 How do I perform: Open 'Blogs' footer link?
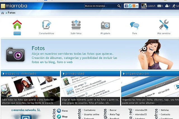(65, 116)
